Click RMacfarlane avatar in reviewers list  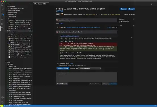click(x=120, y=22)
